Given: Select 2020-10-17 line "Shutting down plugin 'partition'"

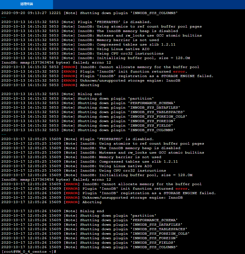Looking at the screenshot, I should [79, 216].
